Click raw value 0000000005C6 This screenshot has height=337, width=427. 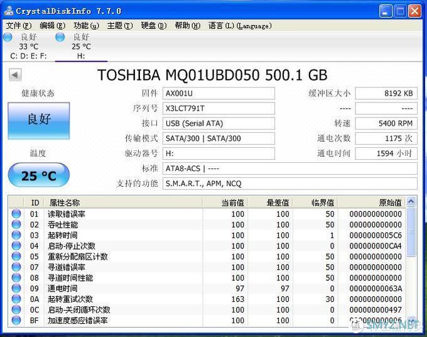[376, 235]
